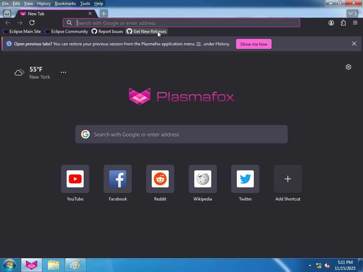Click the network tray icon
Image resolution: width=363 pixels, height=272 pixels.
319,266
